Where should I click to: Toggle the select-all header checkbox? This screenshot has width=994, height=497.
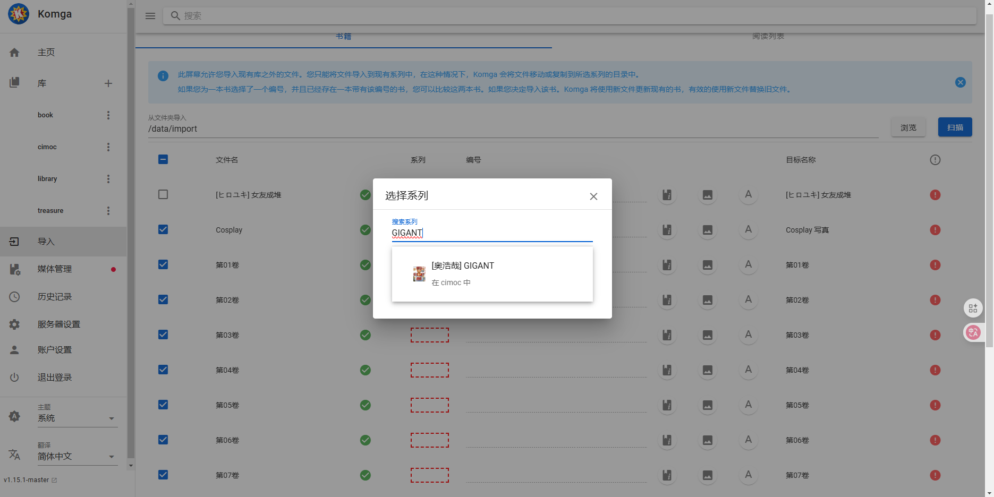tap(163, 160)
